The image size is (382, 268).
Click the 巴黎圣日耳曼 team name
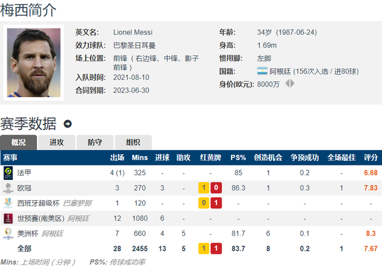pos(134,45)
